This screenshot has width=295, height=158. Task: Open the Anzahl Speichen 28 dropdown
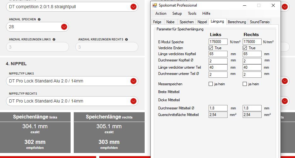[38, 27]
